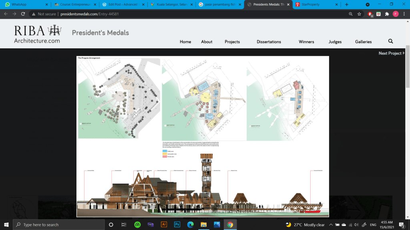This screenshot has width=410, height=230.
Task: Go to the Winners page
Action: [306, 42]
